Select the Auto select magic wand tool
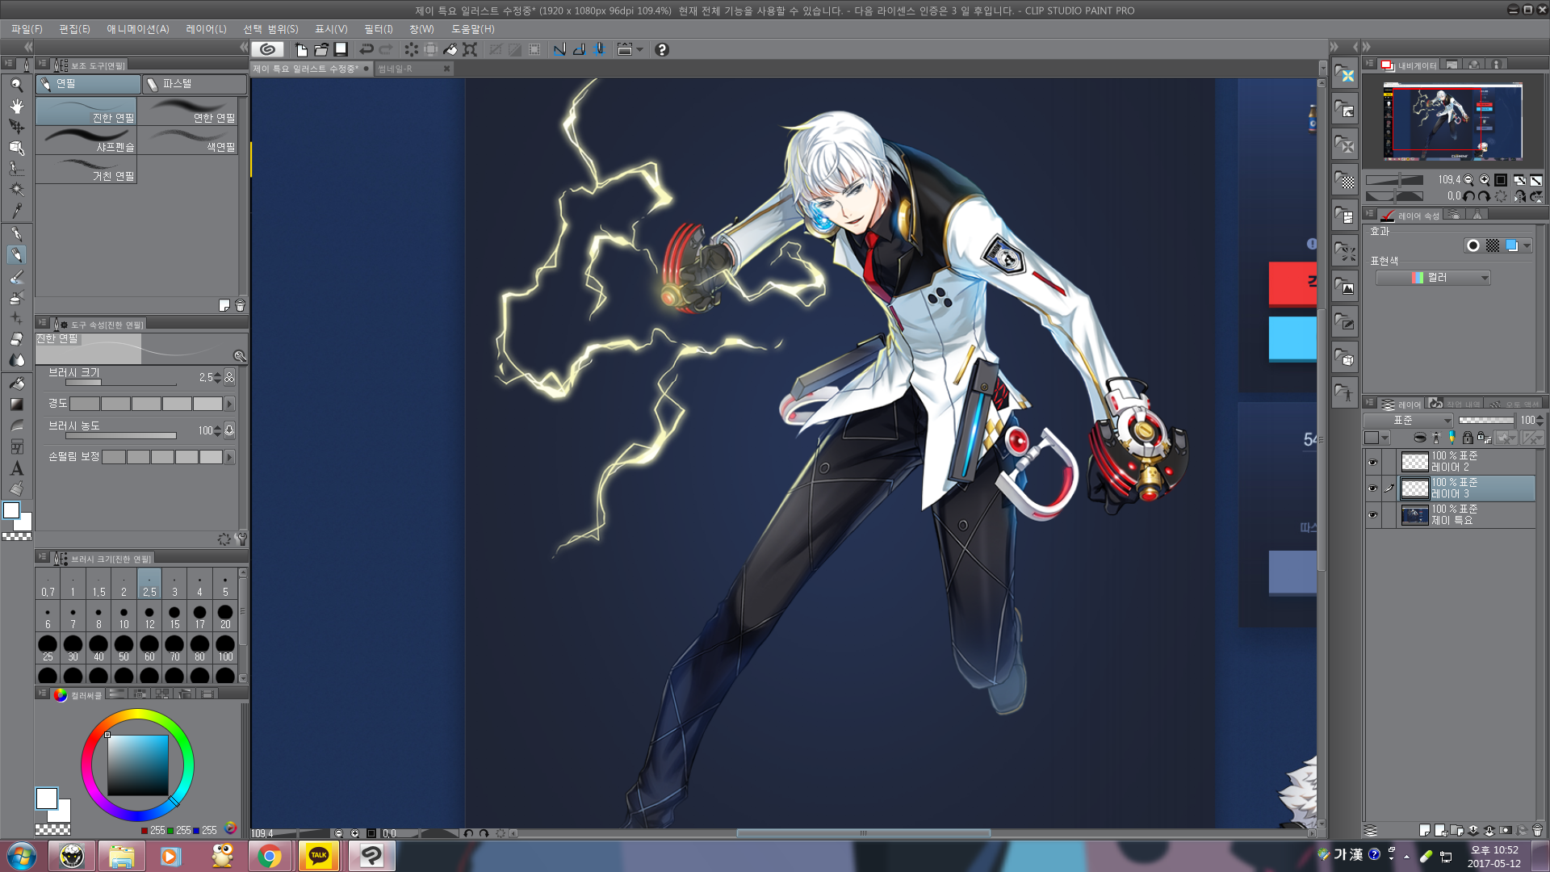 pyautogui.click(x=16, y=190)
